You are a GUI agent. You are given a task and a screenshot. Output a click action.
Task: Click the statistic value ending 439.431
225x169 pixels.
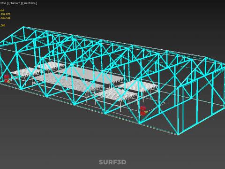pyautogui.click(x=5, y=18)
